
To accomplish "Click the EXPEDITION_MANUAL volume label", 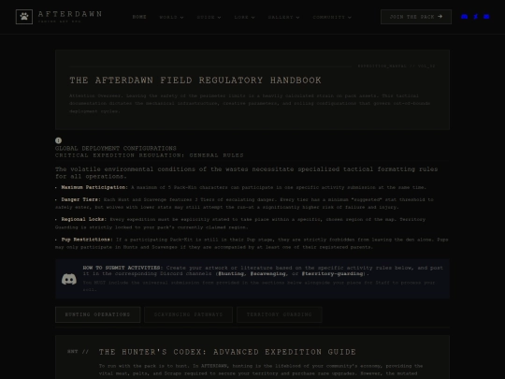I will click(x=397, y=66).
